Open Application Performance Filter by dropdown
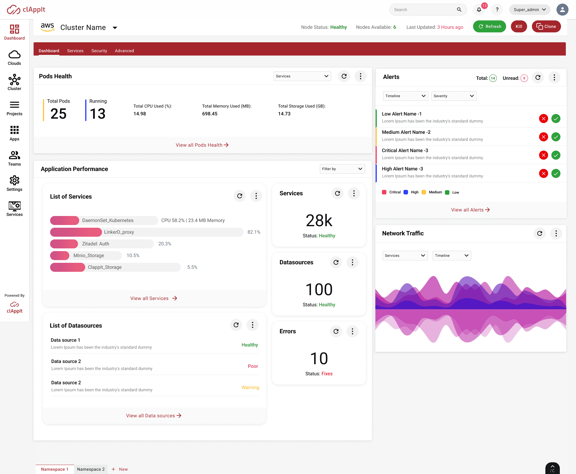This screenshot has width=576, height=474. pos(342,169)
